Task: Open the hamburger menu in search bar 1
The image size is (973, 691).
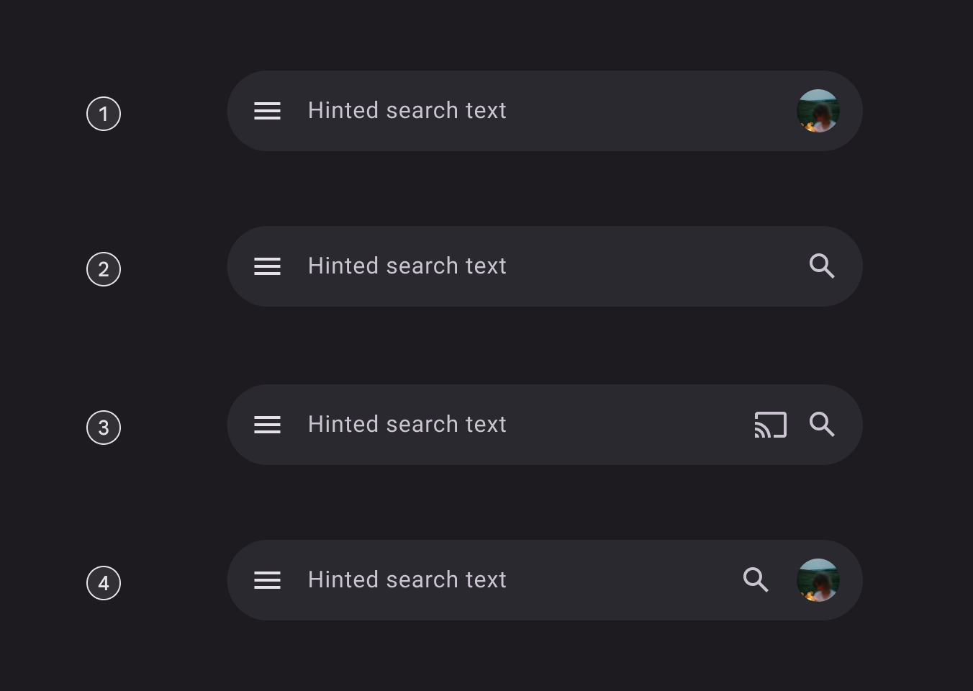Action: 267,111
